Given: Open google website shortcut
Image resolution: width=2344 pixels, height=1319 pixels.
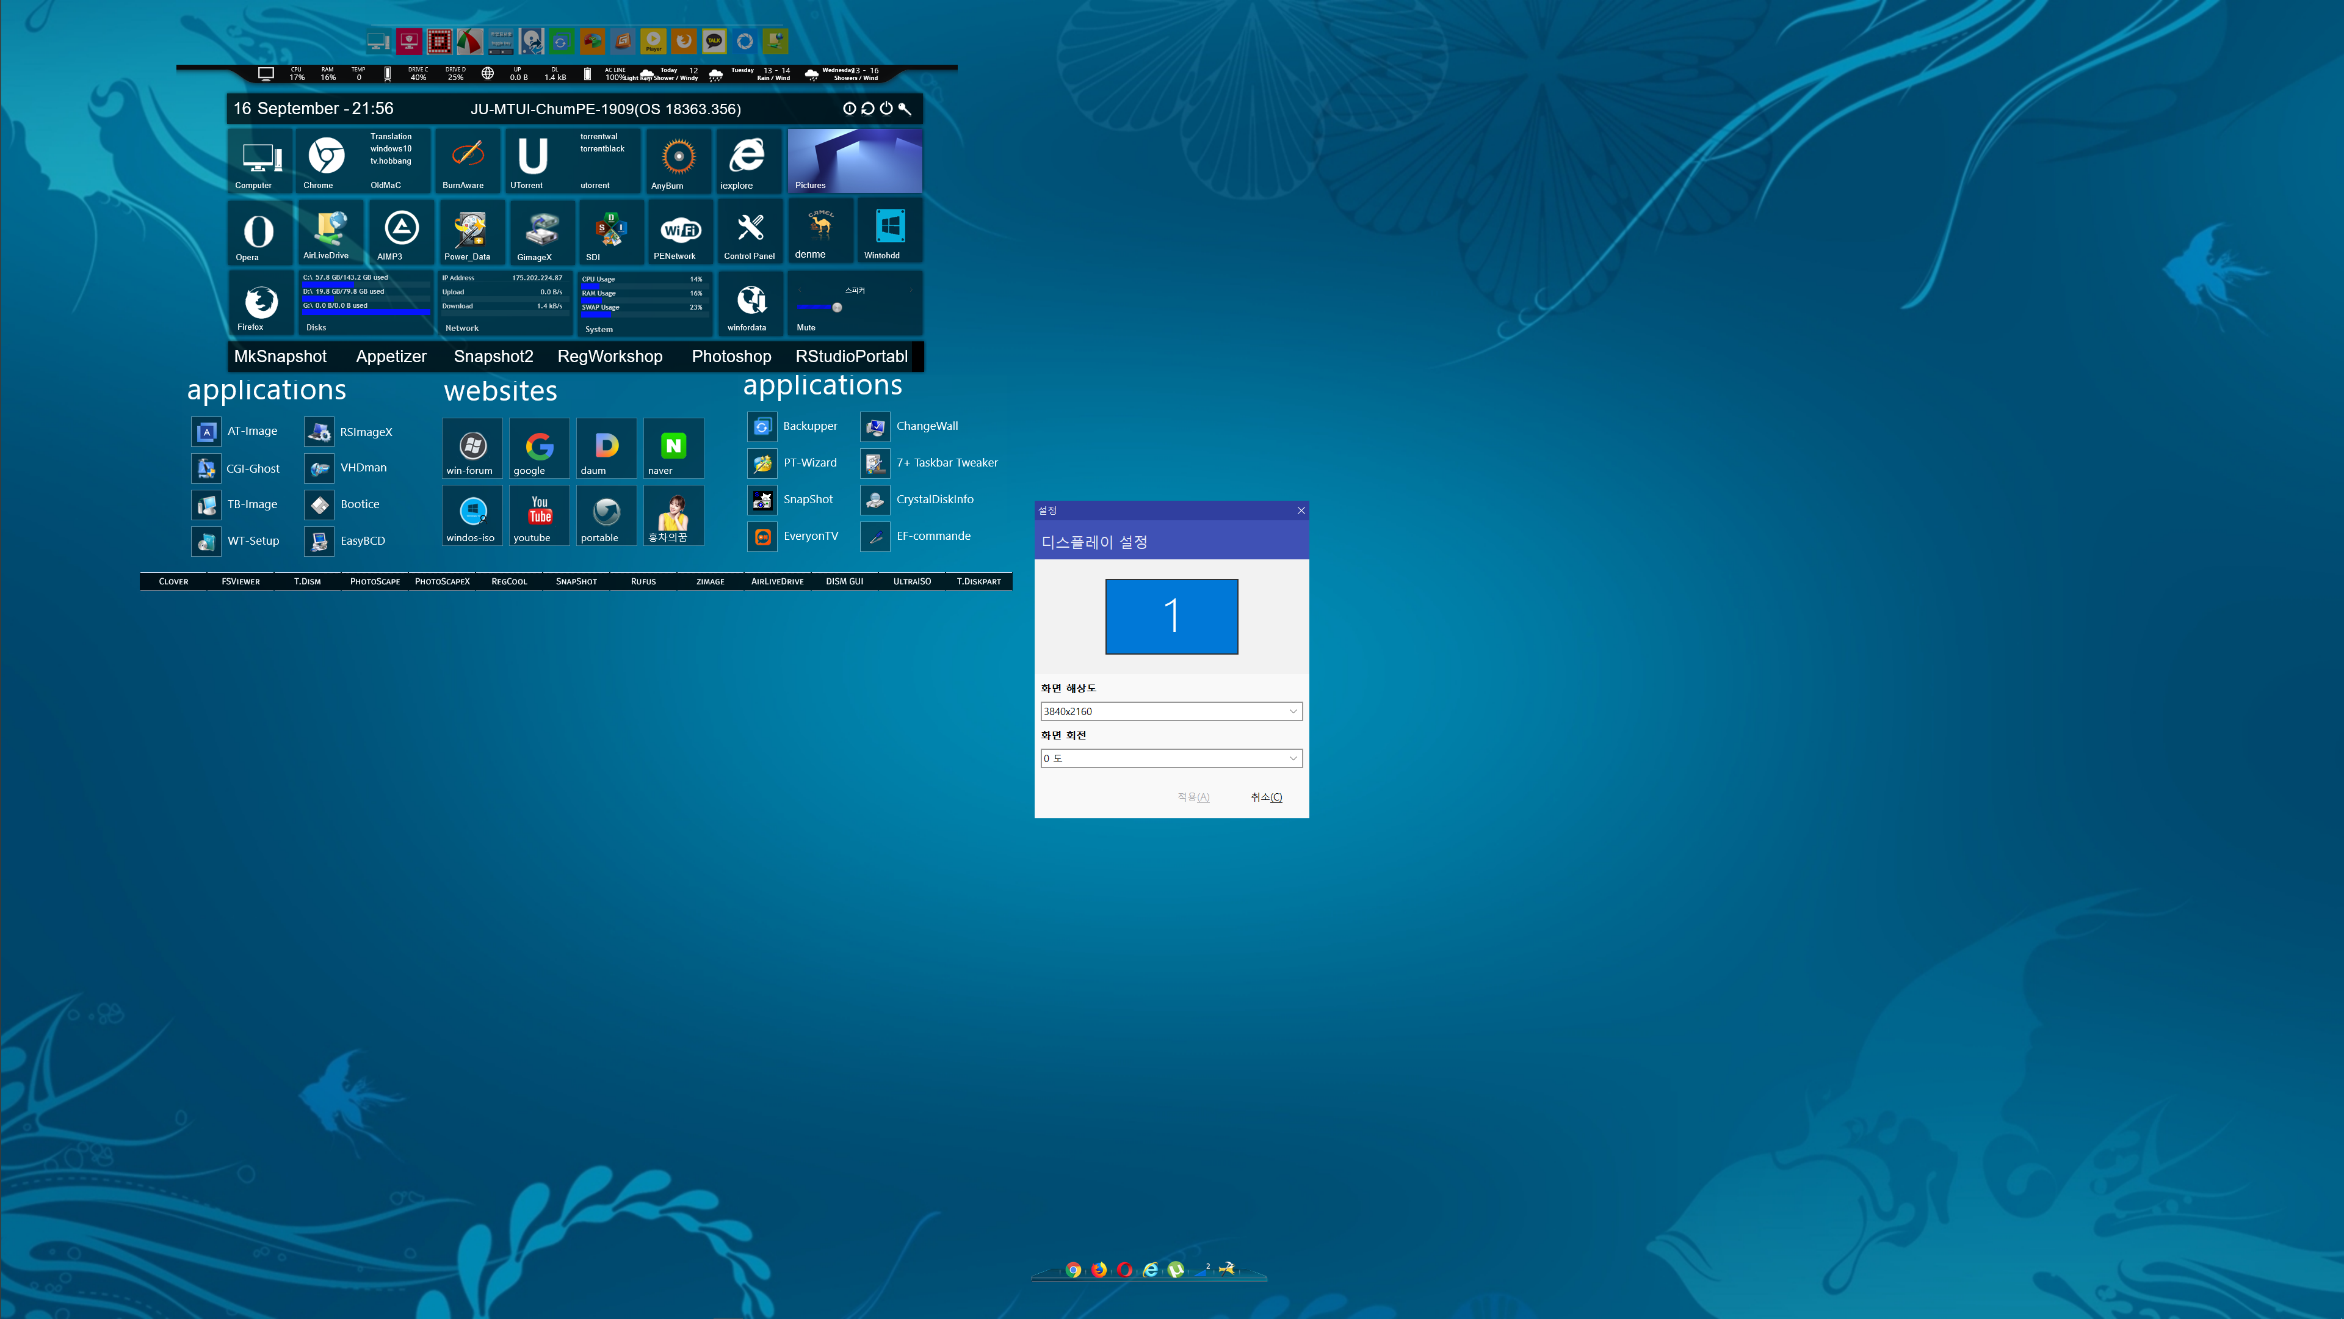Looking at the screenshot, I should pyautogui.click(x=540, y=448).
